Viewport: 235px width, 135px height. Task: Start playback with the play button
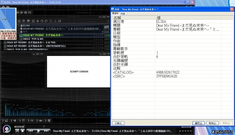point(39,131)
